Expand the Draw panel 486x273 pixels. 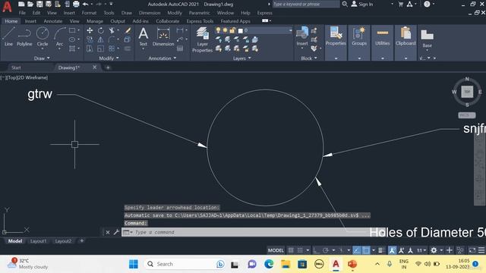point(42,58)
